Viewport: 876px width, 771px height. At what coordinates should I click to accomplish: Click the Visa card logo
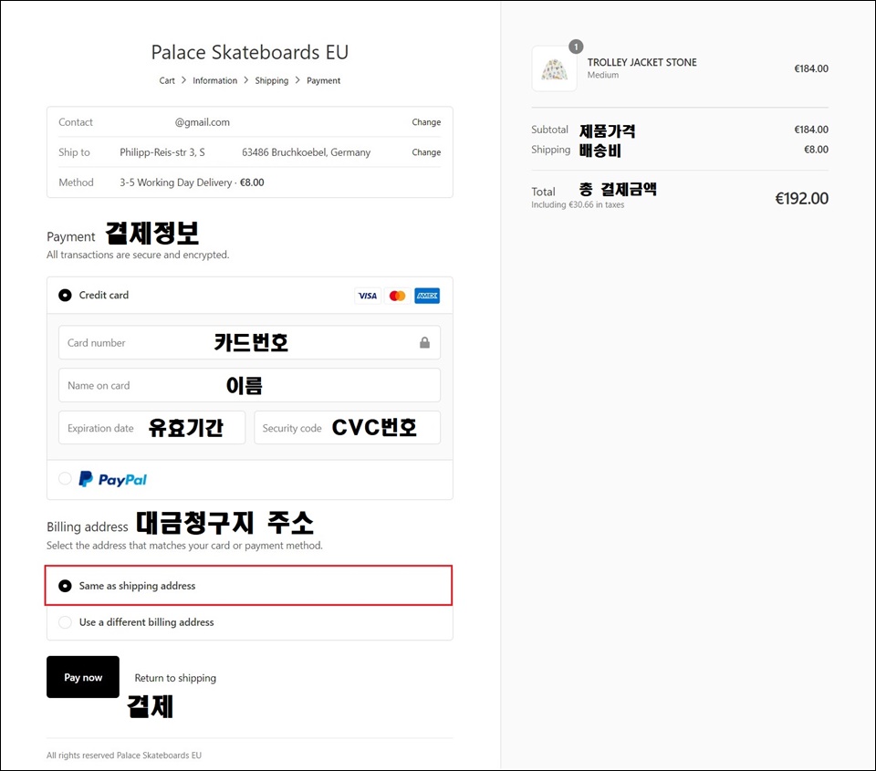(368, 296)
